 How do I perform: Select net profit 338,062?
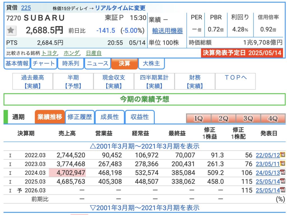[183, 181]
